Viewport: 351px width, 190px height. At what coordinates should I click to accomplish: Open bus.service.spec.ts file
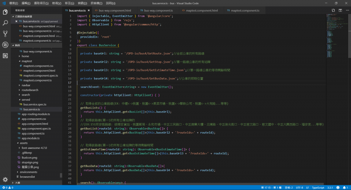click(35, 104)
